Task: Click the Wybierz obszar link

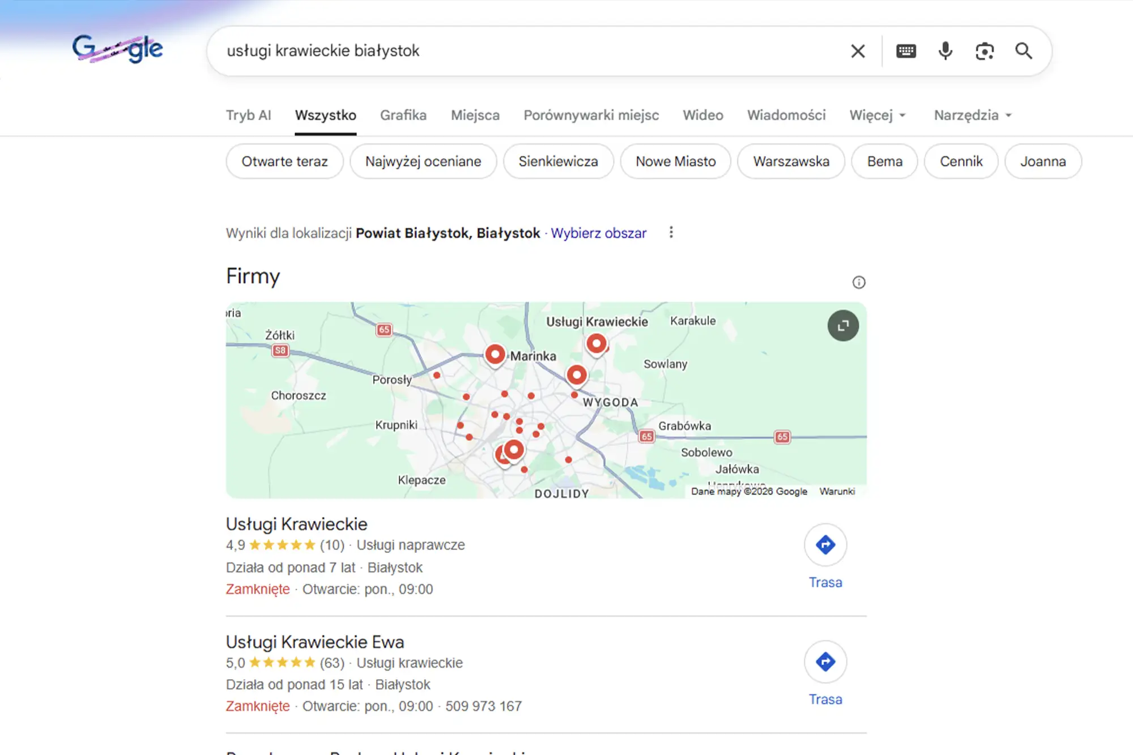Action: 598,233
